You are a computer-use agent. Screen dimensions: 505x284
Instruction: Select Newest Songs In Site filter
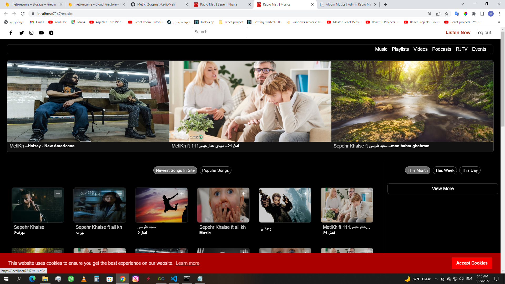pos(175,170)
